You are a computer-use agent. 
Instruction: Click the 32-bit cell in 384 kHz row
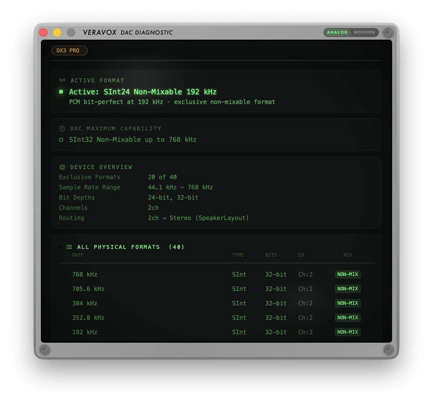[276, 303]
